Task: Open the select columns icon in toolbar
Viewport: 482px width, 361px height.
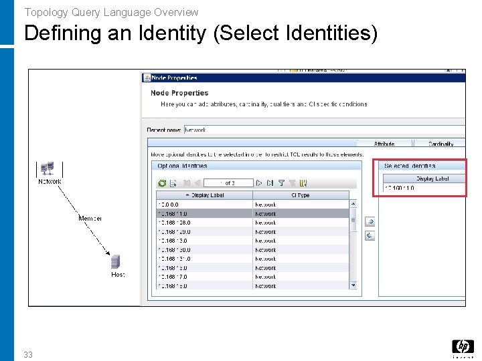Action: pos(303,183)
